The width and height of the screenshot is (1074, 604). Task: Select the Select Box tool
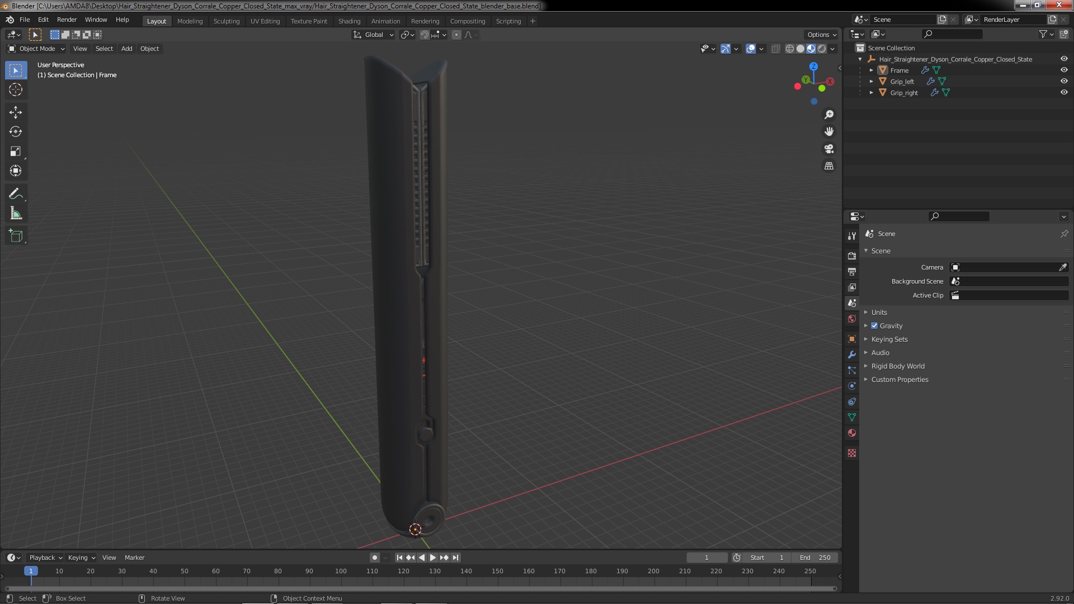point(16,70)
